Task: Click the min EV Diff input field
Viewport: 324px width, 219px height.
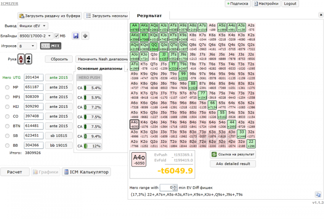Action: point(166,188)
